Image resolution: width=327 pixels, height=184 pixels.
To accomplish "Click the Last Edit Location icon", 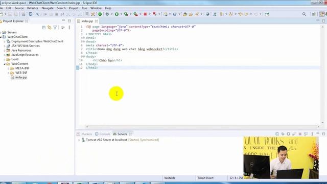I will [241, 14].
